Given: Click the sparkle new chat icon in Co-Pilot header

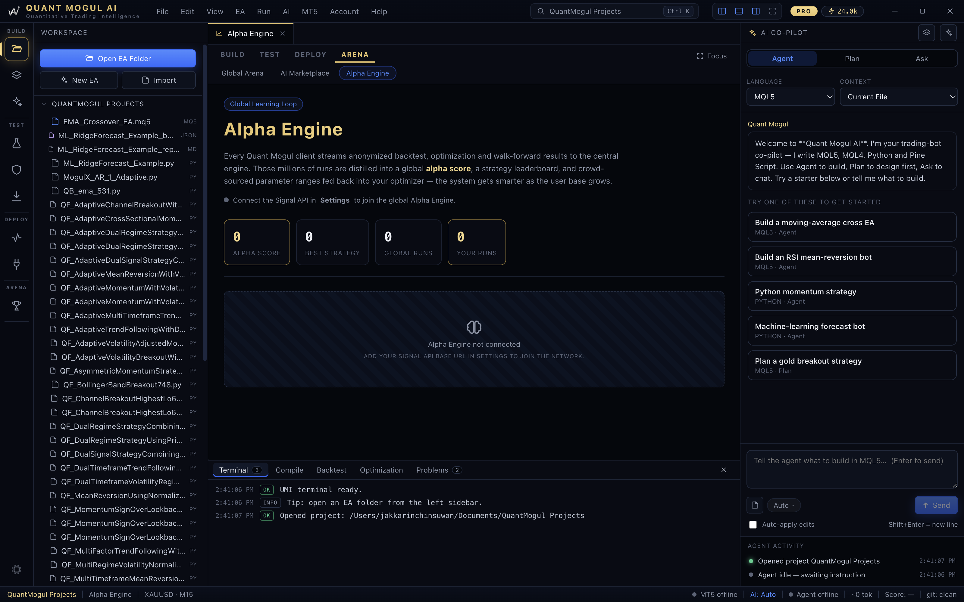Looking at the screenshot, I should coord(948,33).
